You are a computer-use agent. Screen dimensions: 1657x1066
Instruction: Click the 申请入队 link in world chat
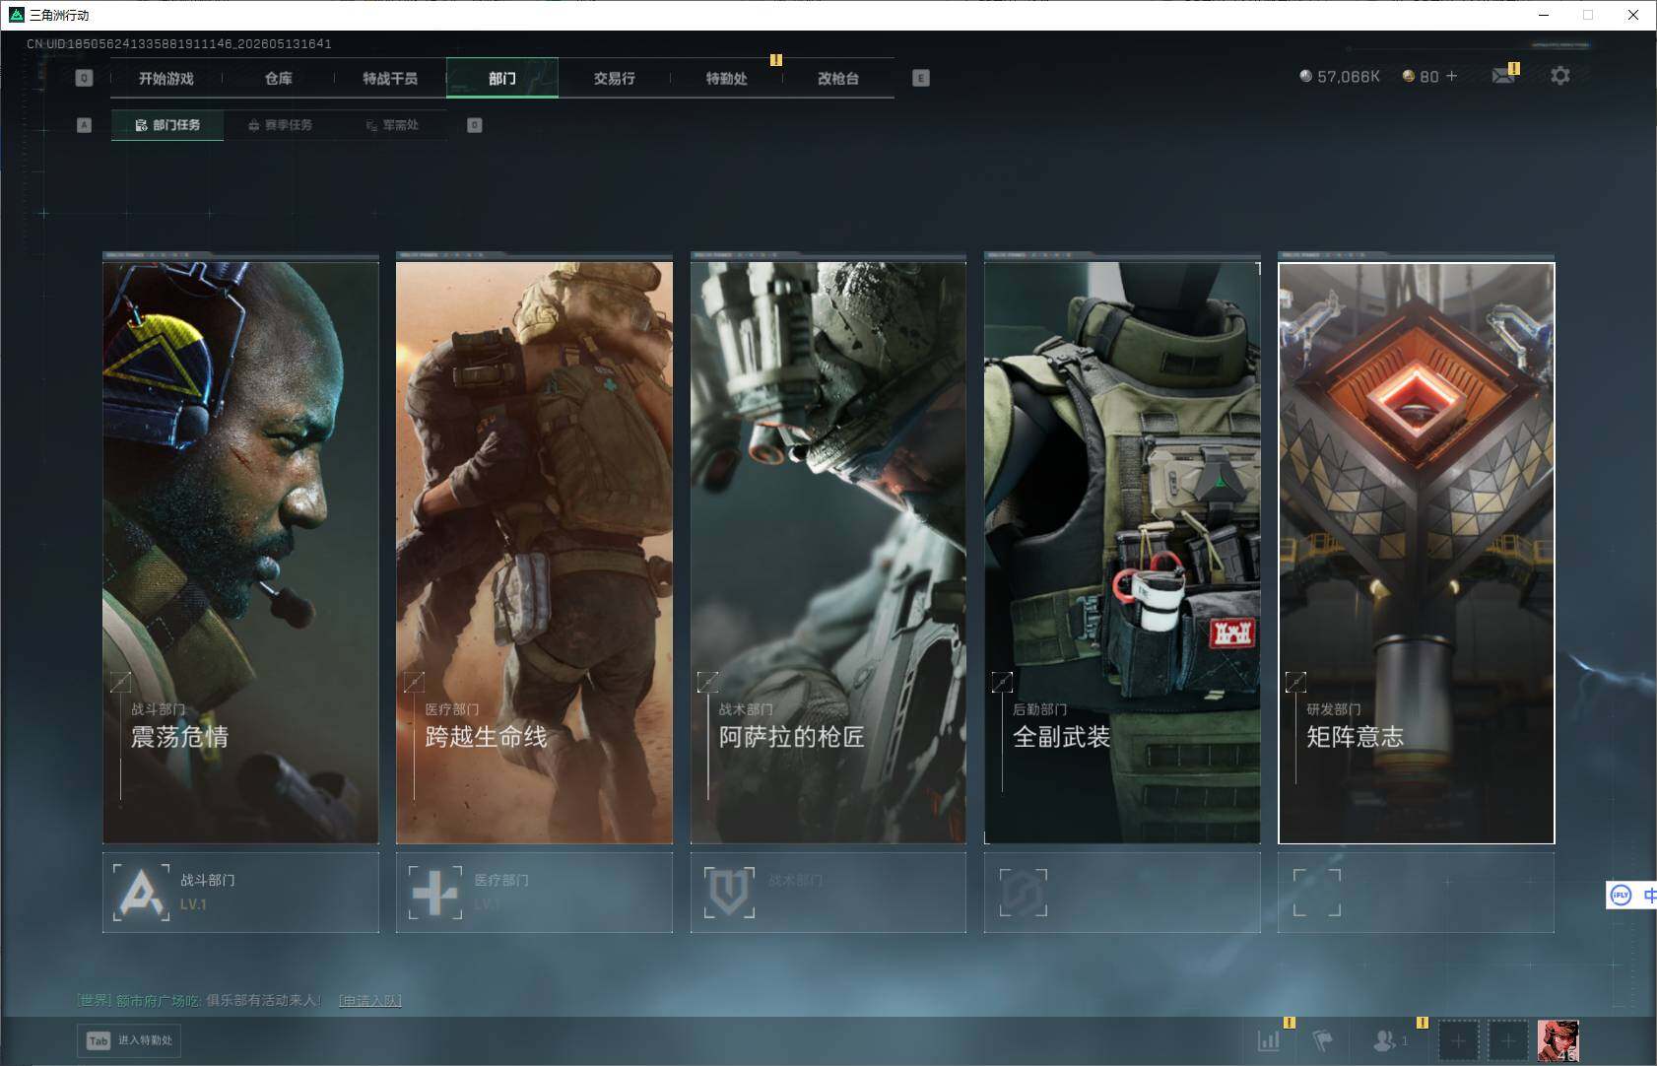coord(370,1001)
